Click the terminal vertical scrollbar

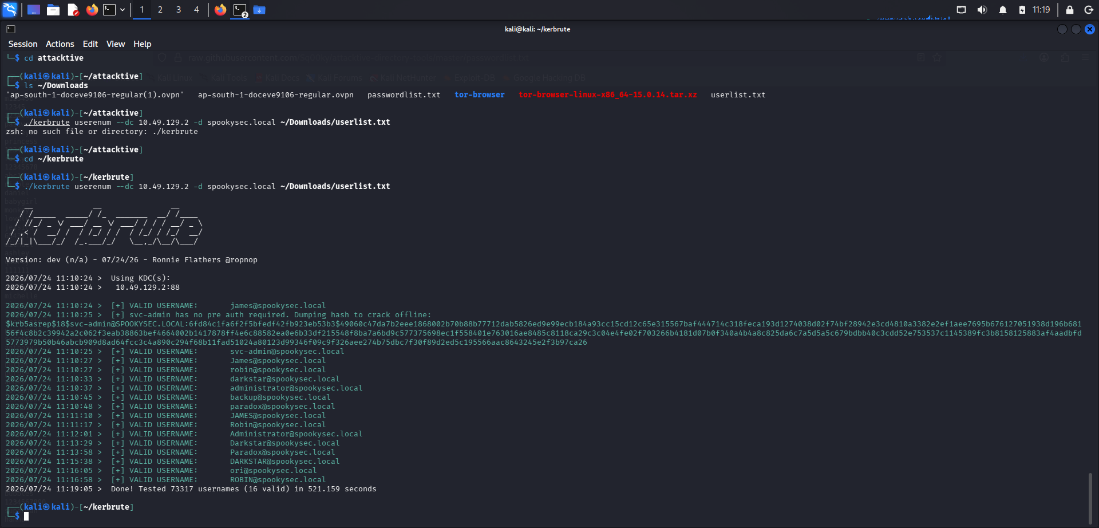pyautogui.click(x=1090, y=498)
